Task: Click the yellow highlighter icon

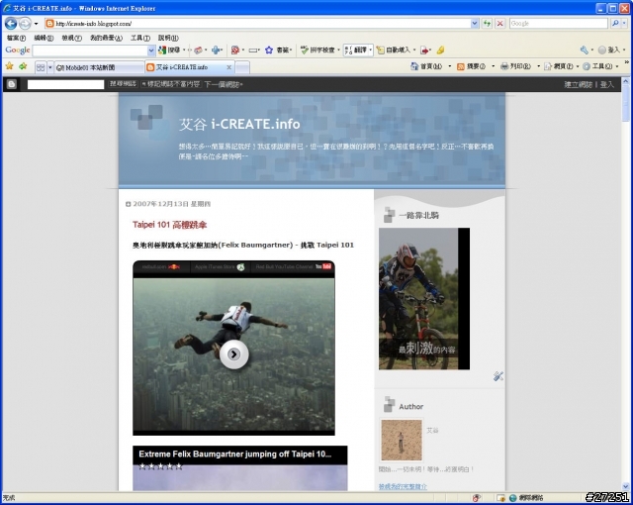Action: 440,50
